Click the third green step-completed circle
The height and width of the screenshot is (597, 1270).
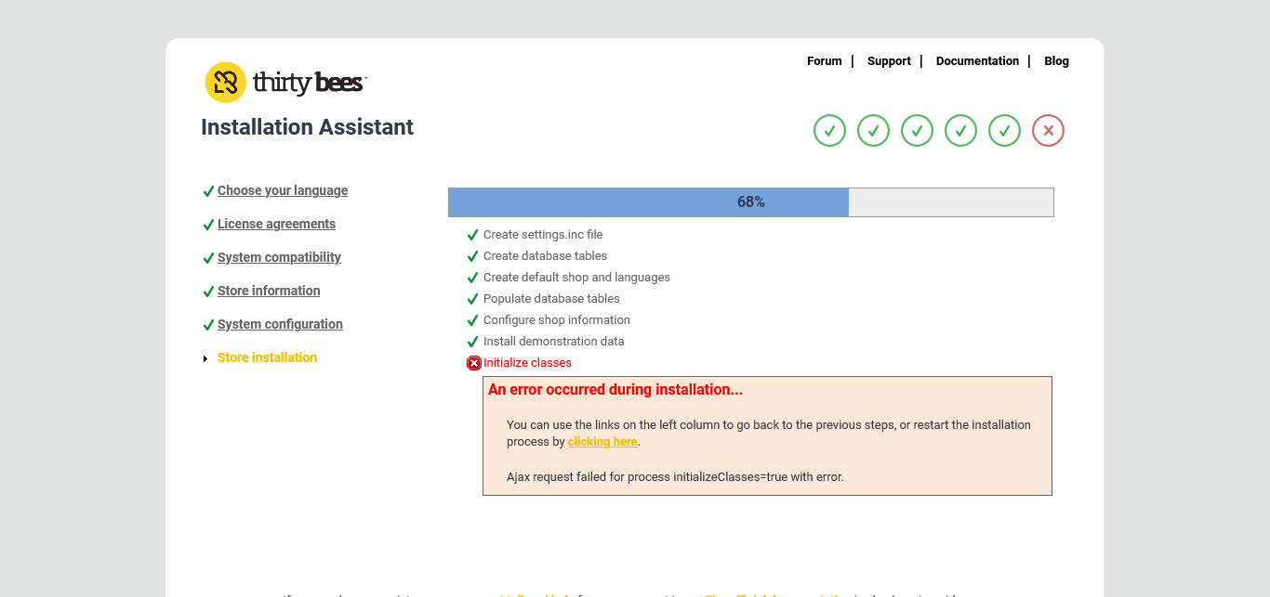(x=917, y=131)
